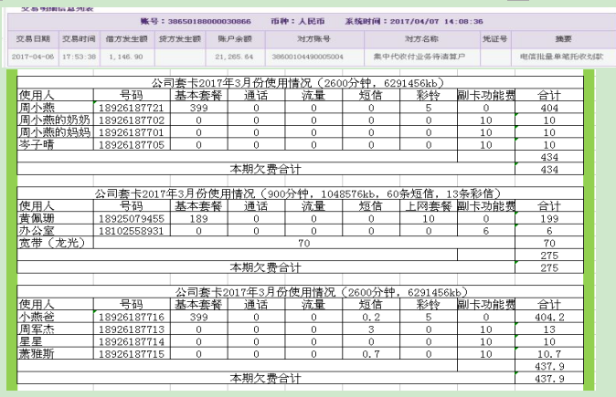The width and height of the screenshot is (616, 397).
Task: Click phone number cell 18926187721
Action: pyautogui.click(x=131, y=108)
